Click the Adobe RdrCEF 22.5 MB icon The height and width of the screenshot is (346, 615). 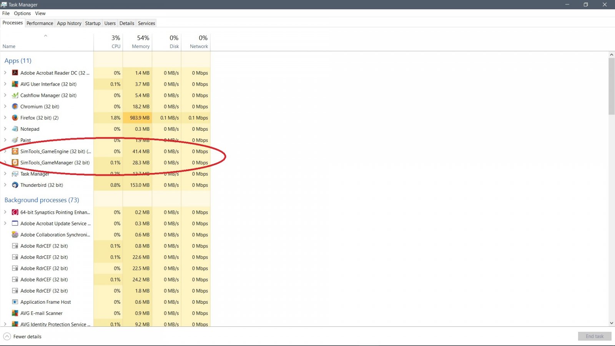click(15, 268)
